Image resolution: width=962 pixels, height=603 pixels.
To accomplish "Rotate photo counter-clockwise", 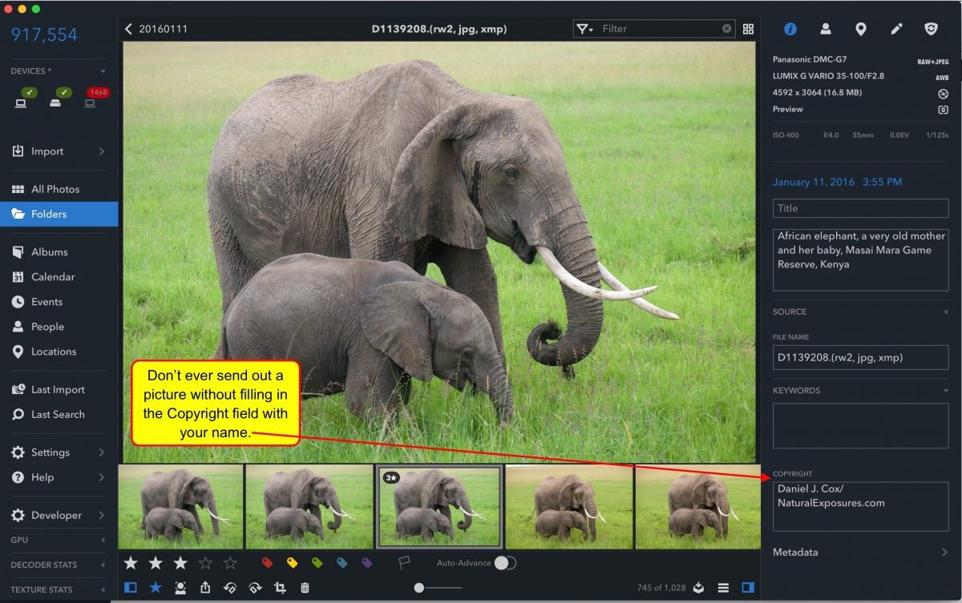I will pyautogui.click(x=230, y=588).
